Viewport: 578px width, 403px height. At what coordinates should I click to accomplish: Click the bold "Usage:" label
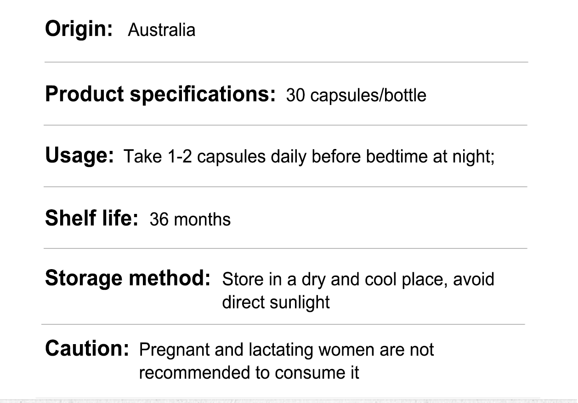tap(79, 156)
